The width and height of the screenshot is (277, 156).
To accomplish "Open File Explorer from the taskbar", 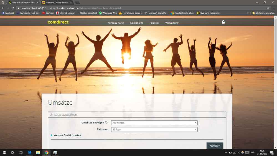I will (x=38, y=152).
